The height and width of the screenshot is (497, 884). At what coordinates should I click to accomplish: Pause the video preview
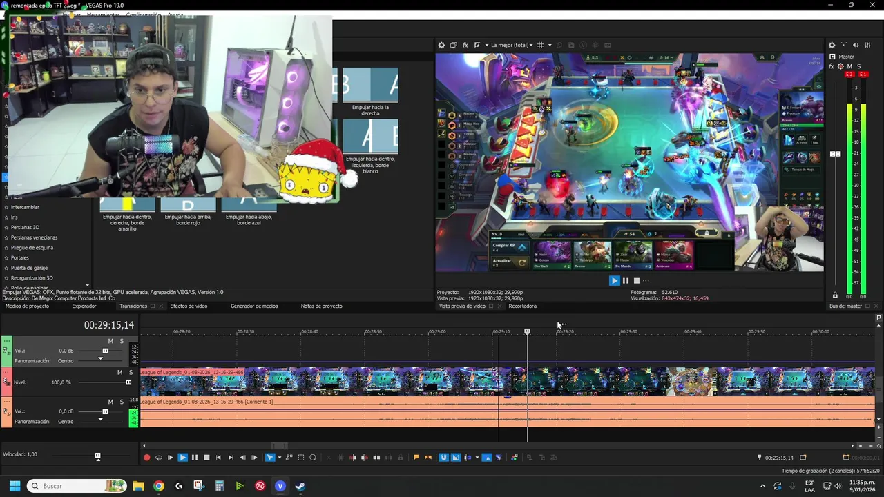tap(626, 280)
